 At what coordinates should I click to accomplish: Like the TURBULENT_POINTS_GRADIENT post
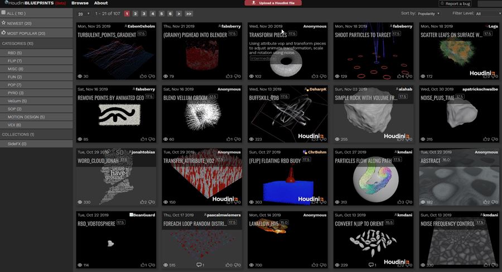click(x=143, y=77)
